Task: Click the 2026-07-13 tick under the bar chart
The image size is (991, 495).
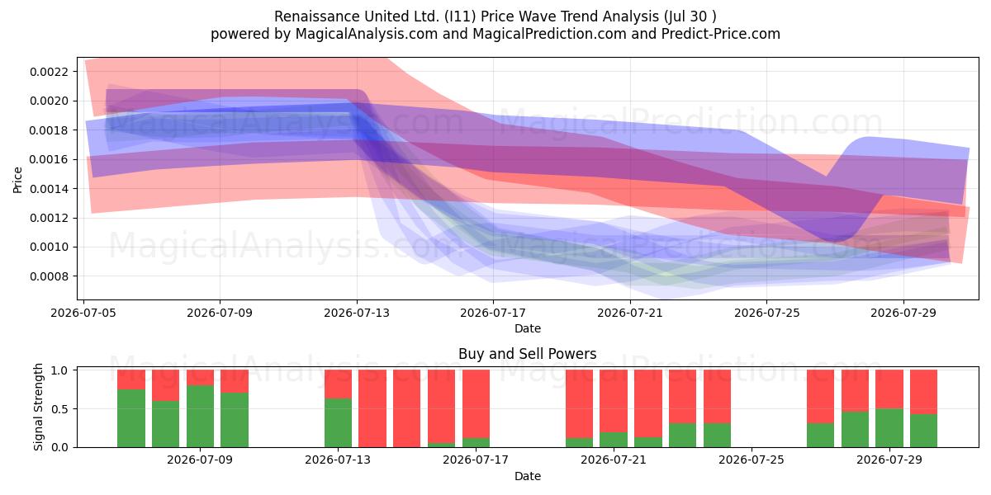Action: (x=338, y=460)
